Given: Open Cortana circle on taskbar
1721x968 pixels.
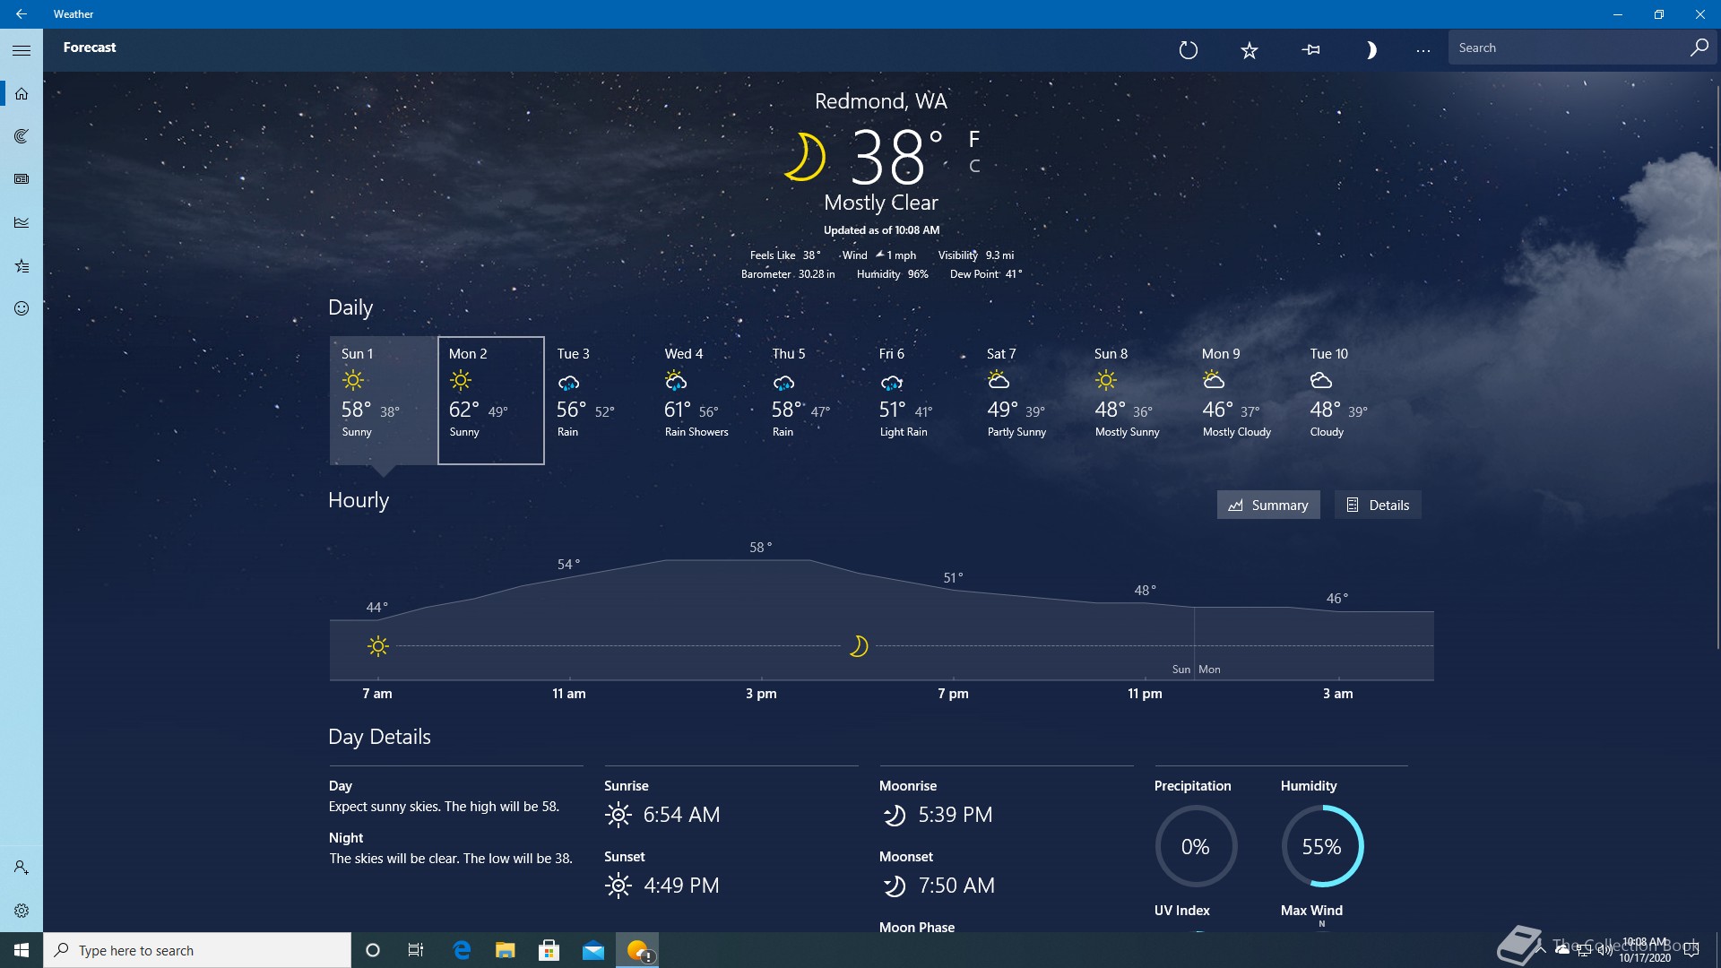Looking at the screenshot, I should pyautogui.click(x=373, y=950).
